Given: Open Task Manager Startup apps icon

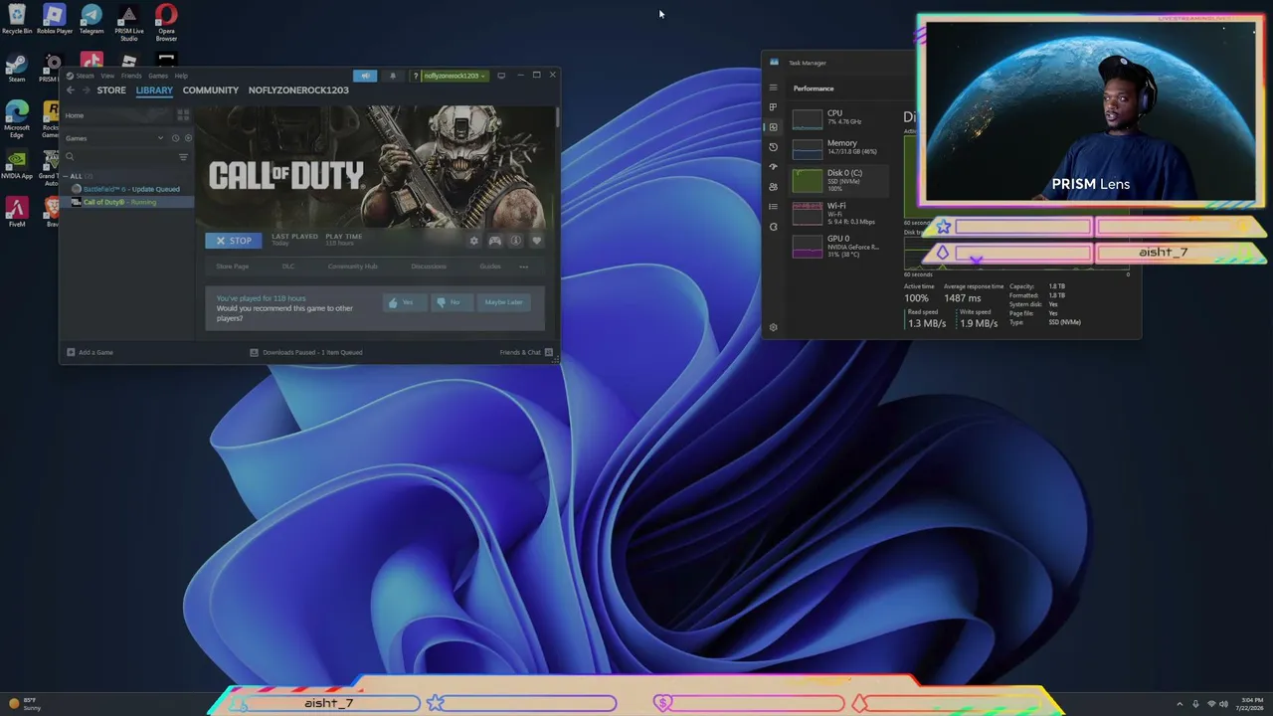Looking at the screenshot, I should (773, 167).
